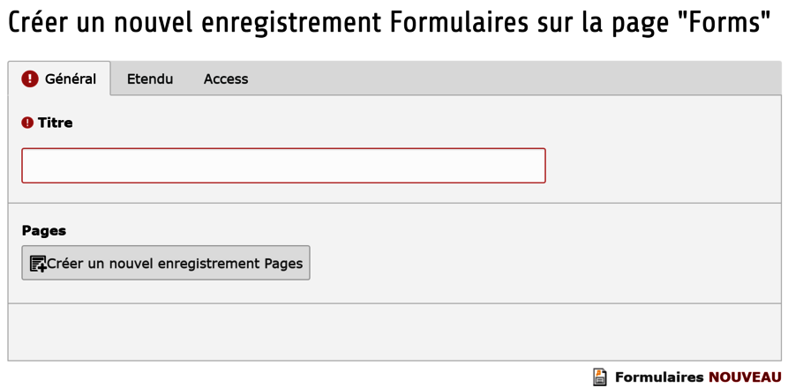788x388 pixels.
Task: Click the Formulaires record icon at bottom right
Action: coord(600,377)
